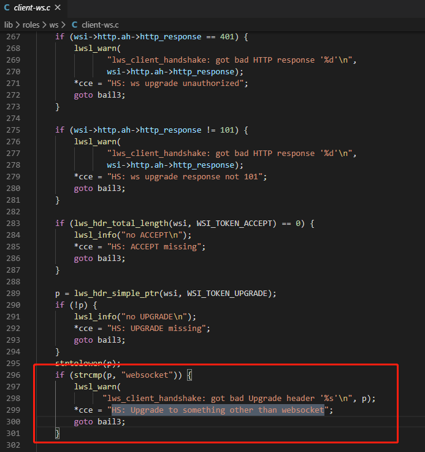Click goto bail3 on line 300
Image resolution: width=425 pixels, height=452 pixels.
99,422
